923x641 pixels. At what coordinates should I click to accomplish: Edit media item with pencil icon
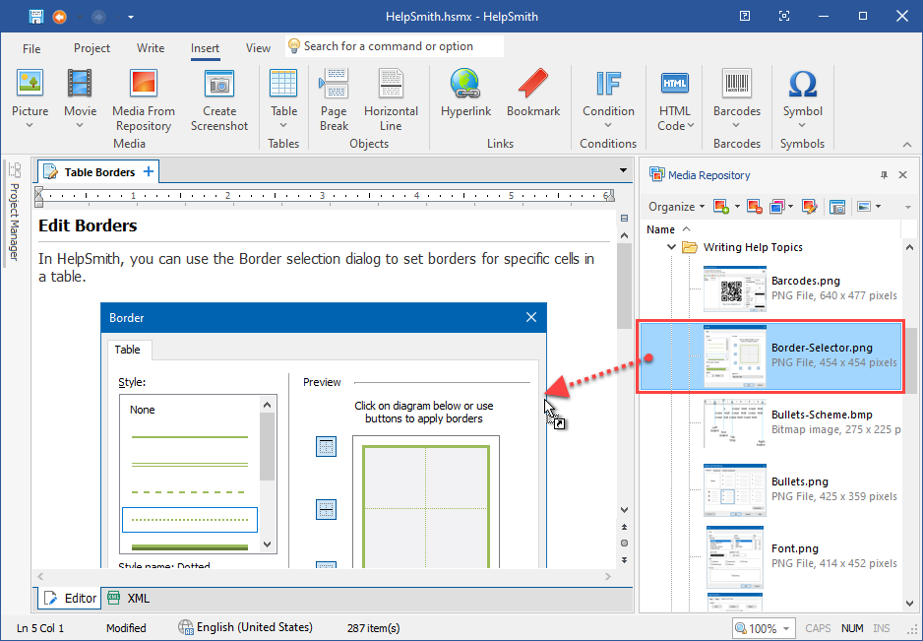pos(810,206)
